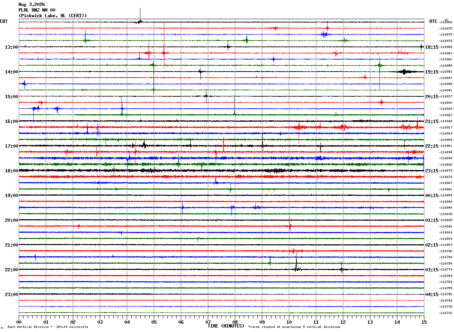Image resolution: width=454 pixels, height=332 pixels.
Task: Click the CDT timezone label
Action: (4, 21)
